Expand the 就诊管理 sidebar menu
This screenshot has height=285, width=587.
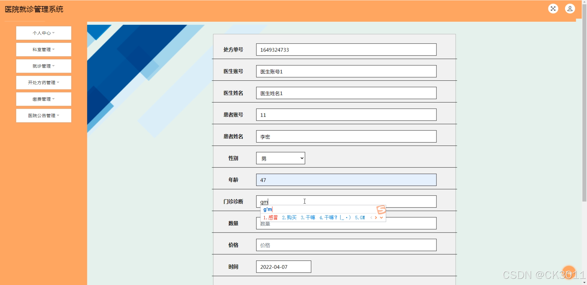click(44, 66)
